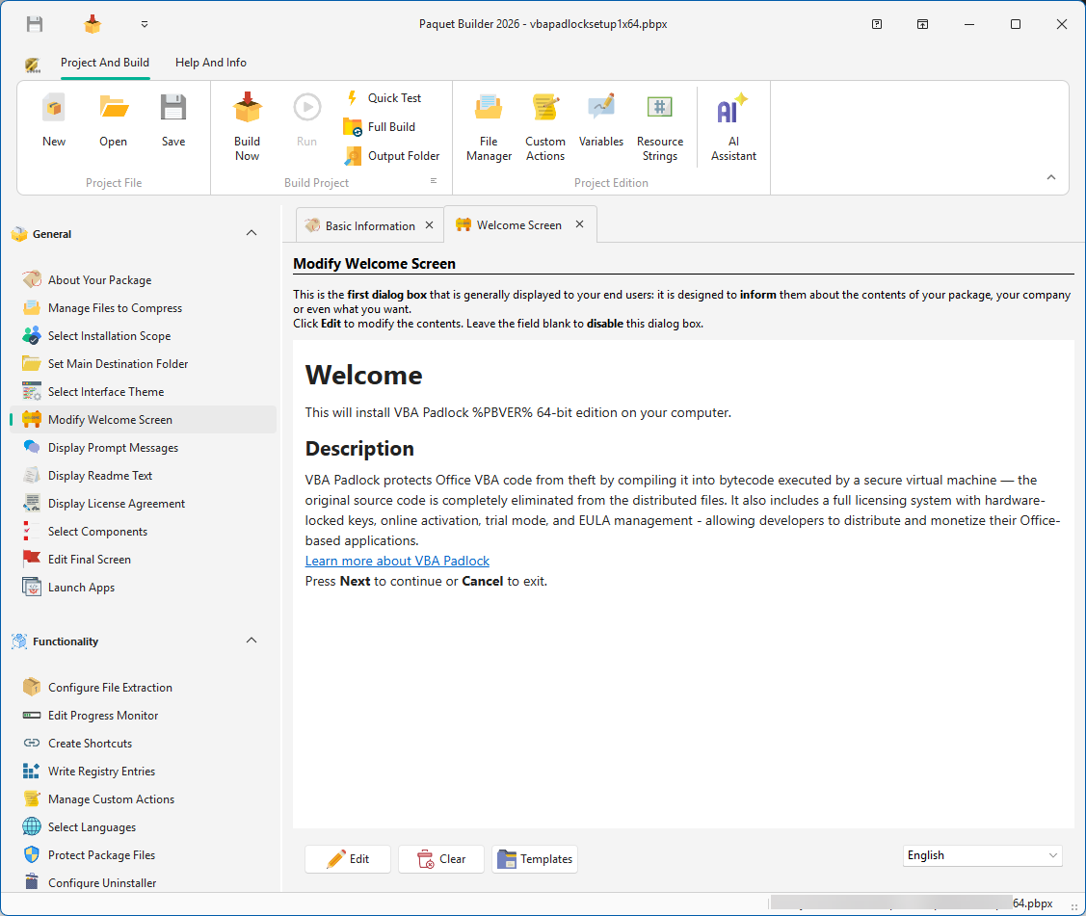Click the Learn more about VBA Padlock link

pyautogui.click(x=397, y=561)
